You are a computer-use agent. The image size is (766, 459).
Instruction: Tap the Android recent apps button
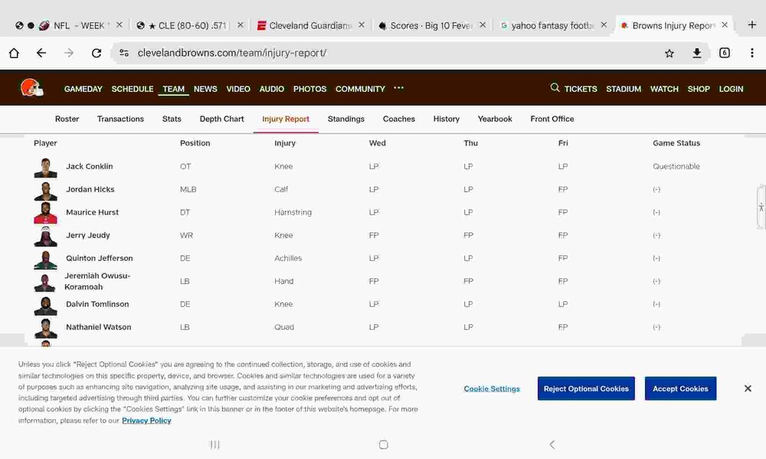coord(214,444)
